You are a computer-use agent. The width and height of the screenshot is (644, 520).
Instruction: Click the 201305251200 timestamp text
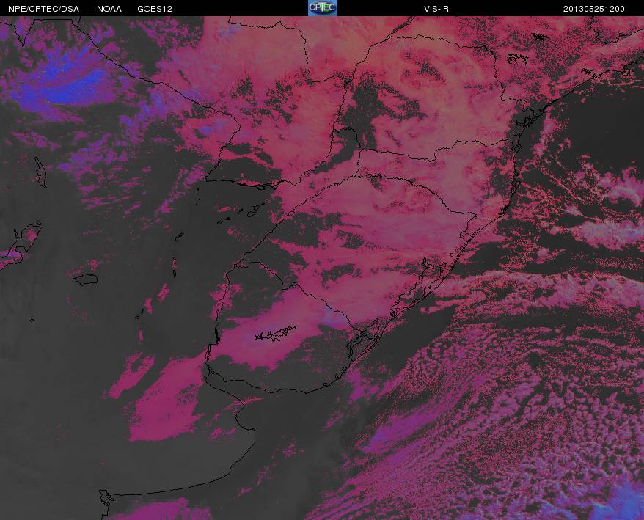click(594, 9)
